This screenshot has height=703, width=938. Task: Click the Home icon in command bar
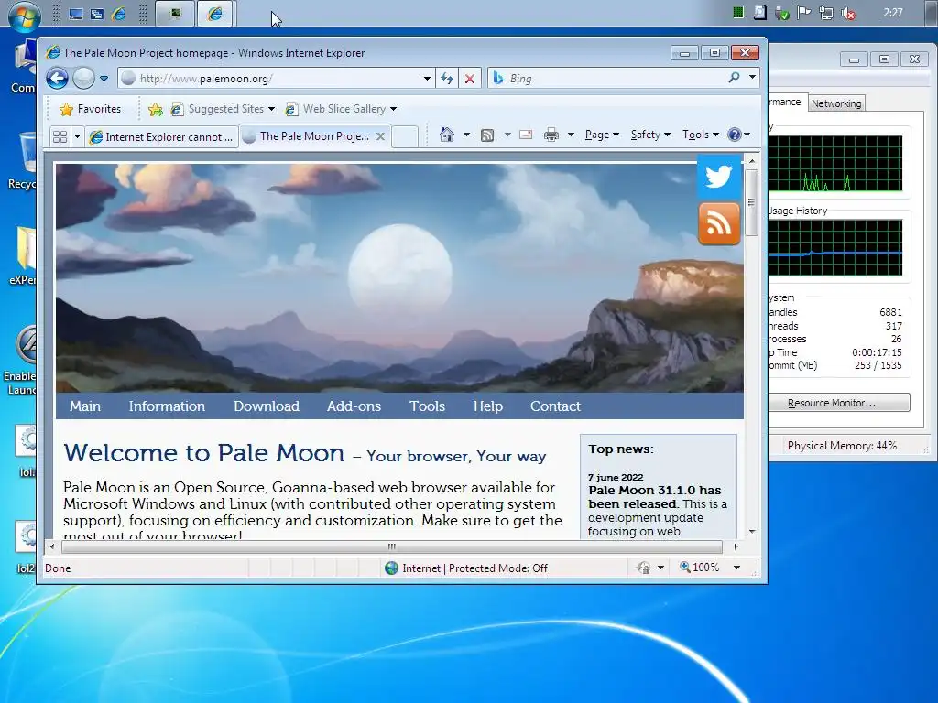pos(447,135)
